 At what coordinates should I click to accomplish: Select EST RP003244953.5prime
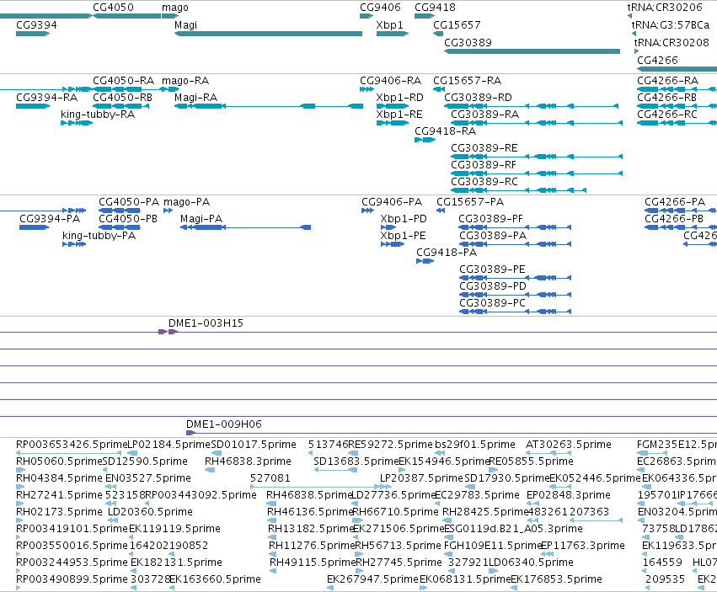[19, 571]
